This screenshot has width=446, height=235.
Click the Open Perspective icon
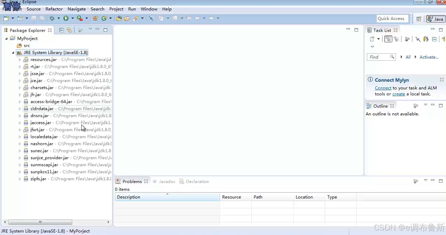coord(419,19)
